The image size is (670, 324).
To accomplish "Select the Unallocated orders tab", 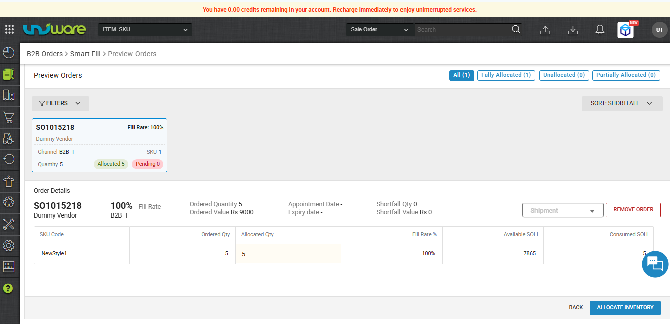I will (x=564, y=75).
